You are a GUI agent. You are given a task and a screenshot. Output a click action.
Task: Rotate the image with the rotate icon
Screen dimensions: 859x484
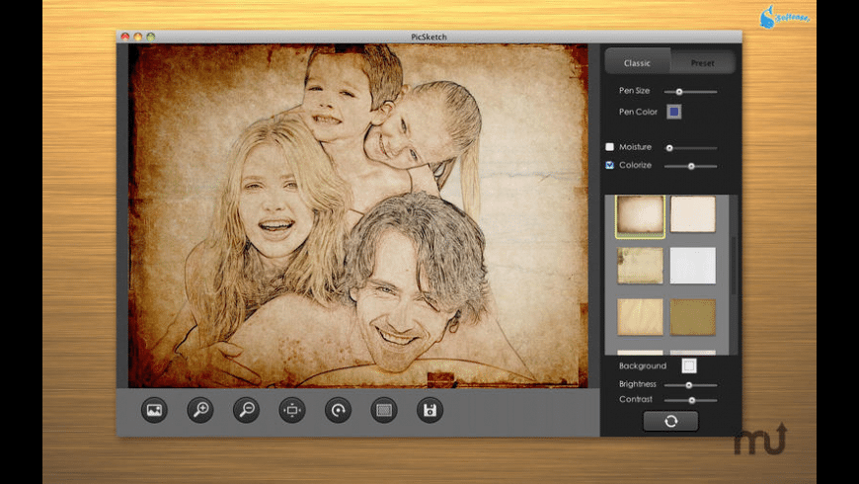pos(338,410)
